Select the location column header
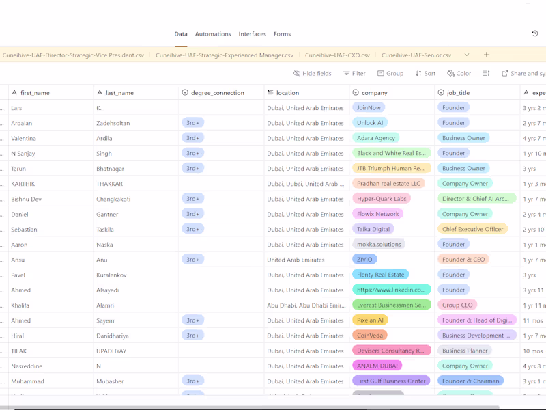 click(306, 92)
